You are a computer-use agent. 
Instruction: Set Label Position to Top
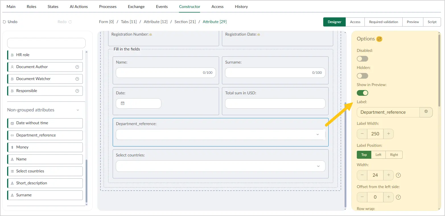tap(364, 155)
